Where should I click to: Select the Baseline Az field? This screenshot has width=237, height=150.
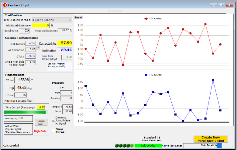(24, 31)
